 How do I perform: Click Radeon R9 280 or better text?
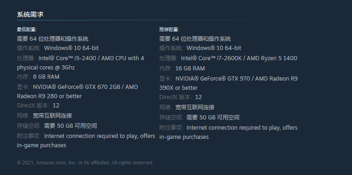tap(49, 96)
